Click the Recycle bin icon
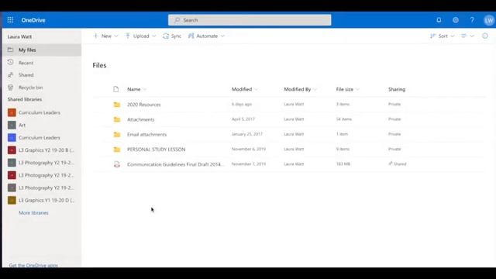This screenshot has height=279, width=496. (10, 87)
